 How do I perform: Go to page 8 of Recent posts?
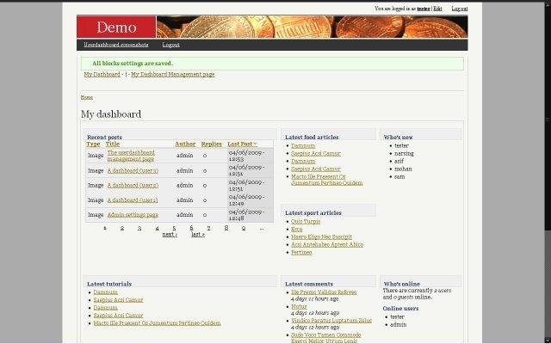pos(226,228)
